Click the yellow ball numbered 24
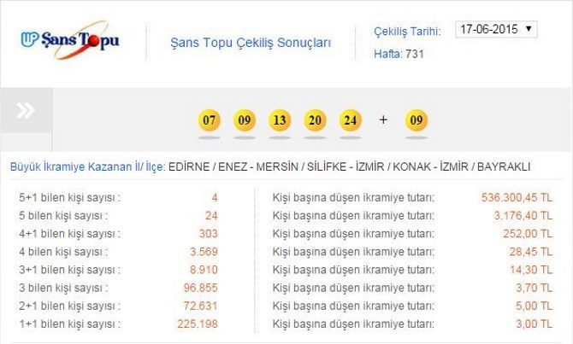The width and height of the screenshot is (573, 344). point(350,120)
